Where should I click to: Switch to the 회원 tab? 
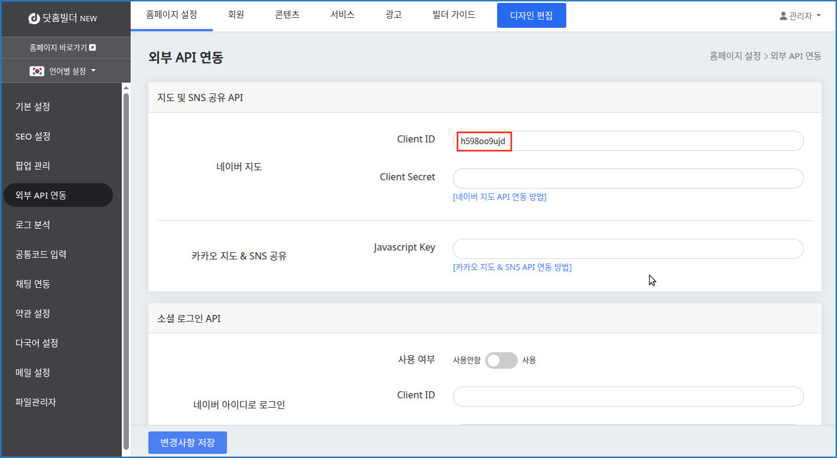pyautogui.click(x=236, y=15)
